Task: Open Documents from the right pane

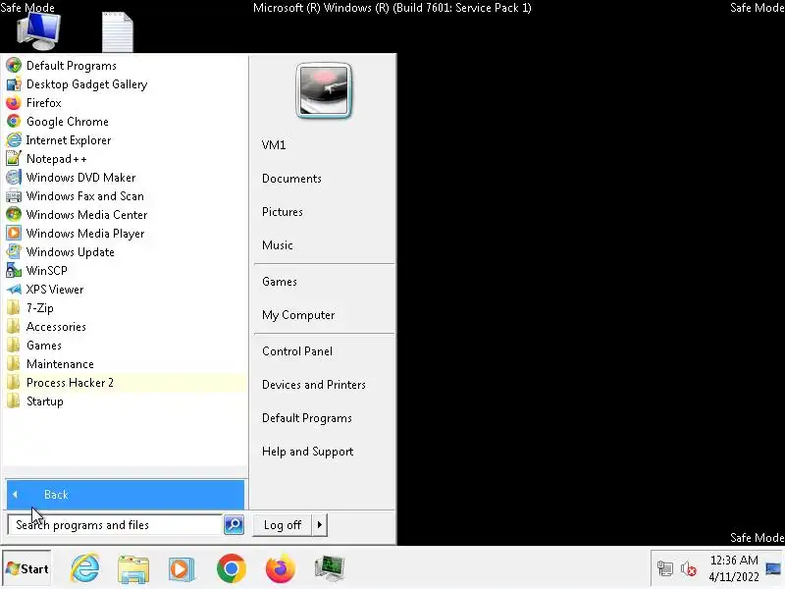Action: coord(291,179)
